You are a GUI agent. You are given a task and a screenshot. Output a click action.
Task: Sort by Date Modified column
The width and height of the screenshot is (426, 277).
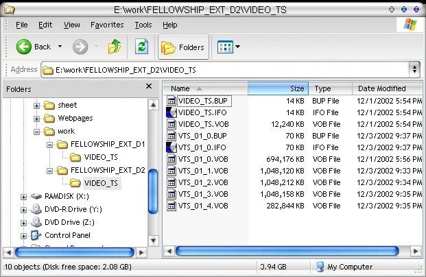pos(387,88)
